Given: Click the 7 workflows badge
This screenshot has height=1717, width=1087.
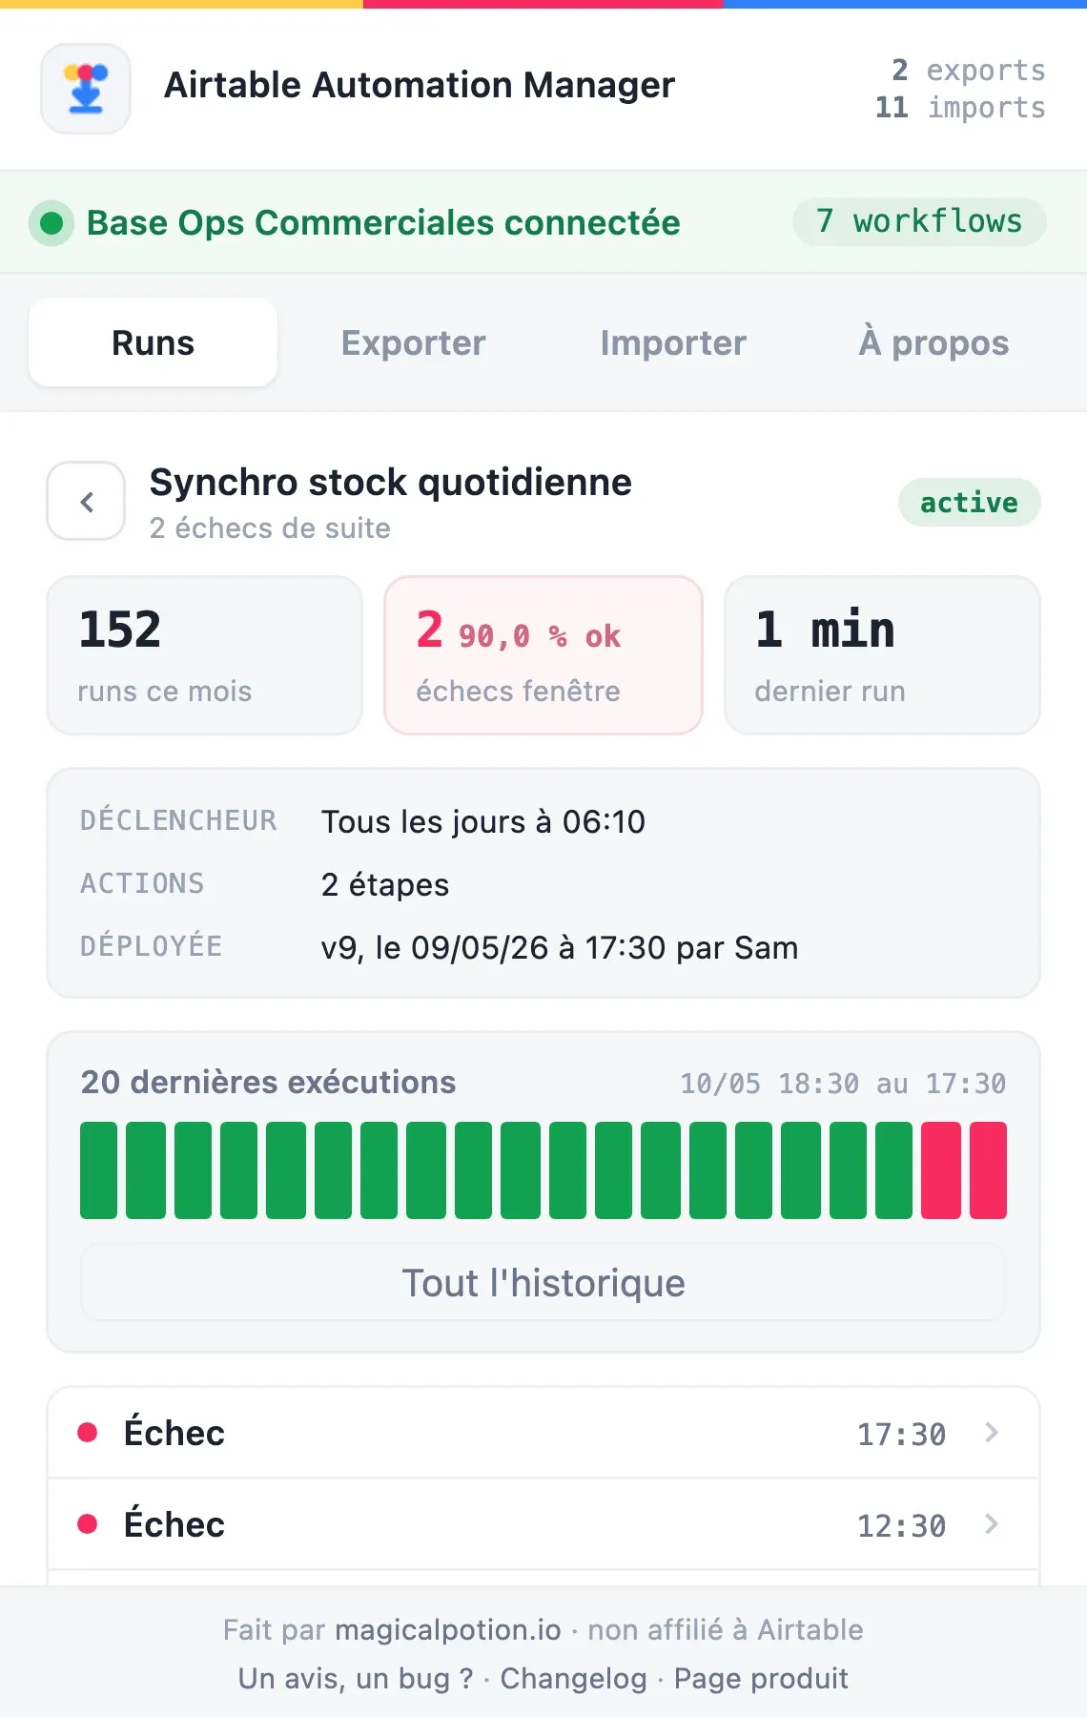Looking at the screenshot, I should pos(919,221).
